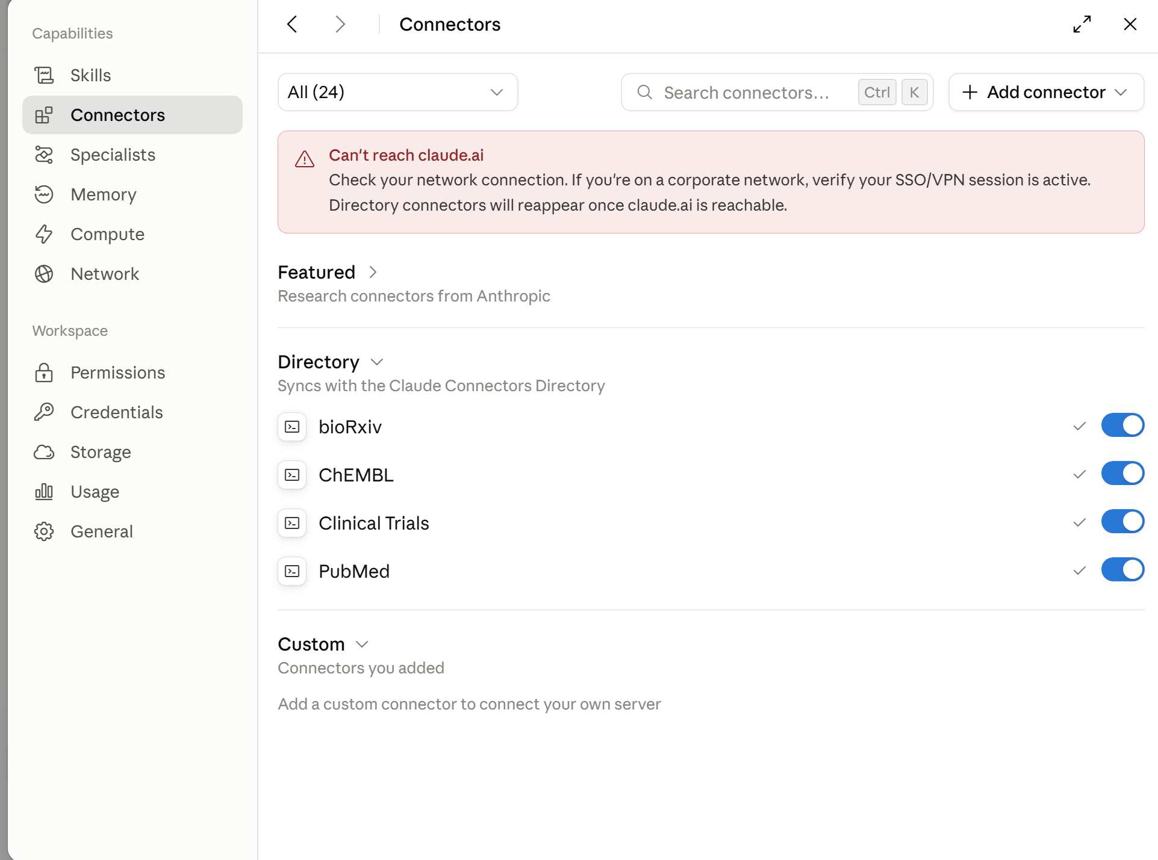
Task: Turn off the ChEMBL connector toggle
Action: click(x=1122, y=474)
